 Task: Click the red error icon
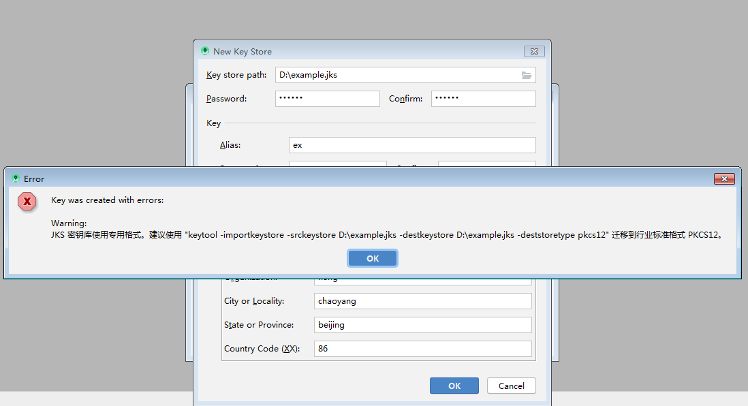tap(27, 202)
